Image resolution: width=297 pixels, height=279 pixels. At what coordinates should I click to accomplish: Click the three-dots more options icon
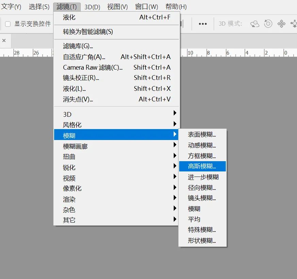(x=203, y=24)
